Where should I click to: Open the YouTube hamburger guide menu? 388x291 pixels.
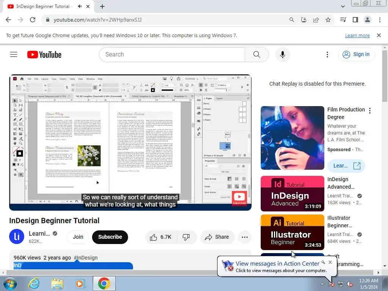click(x=14, y=55)
